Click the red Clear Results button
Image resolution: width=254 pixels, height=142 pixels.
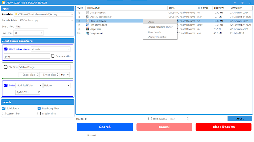[223, 127]
